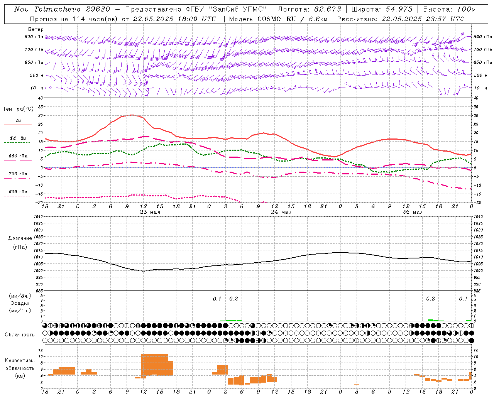Click the 'Высота: 100м' elevation text
This screenshot has width=494, height=395.
449,9
